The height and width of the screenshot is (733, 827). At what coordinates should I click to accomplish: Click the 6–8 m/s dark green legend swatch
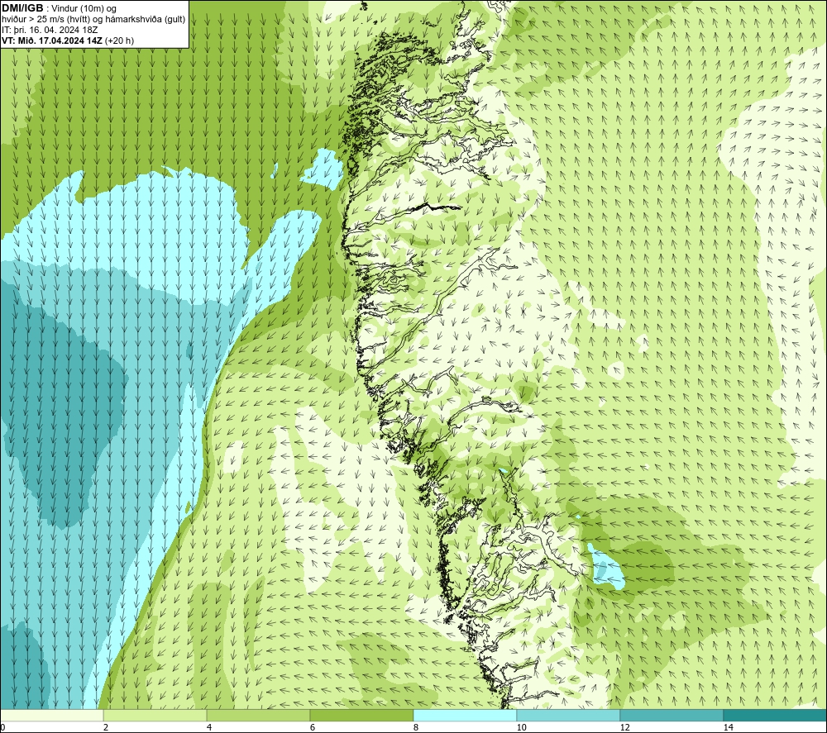(x=362, y=715)
